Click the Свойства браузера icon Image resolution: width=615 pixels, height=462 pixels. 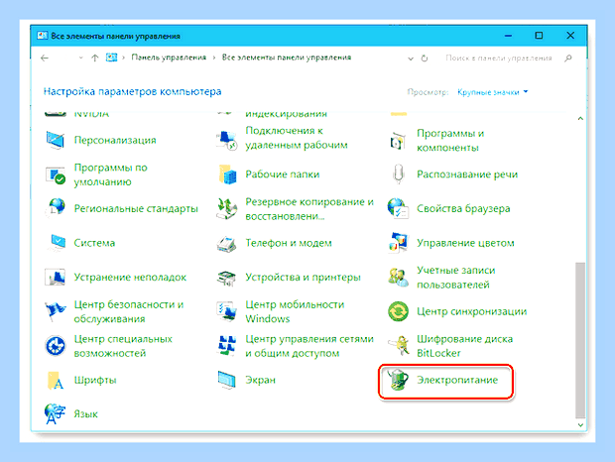(398, 208)
